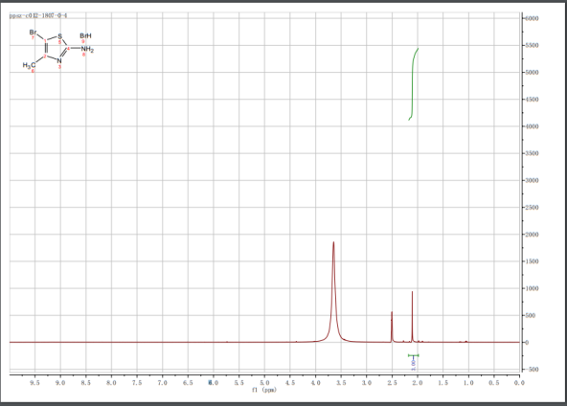Click the green integral curve above 2.1 ppm
Image resolution: width=567 pixels, height=407 pixels.
[413, 84]
